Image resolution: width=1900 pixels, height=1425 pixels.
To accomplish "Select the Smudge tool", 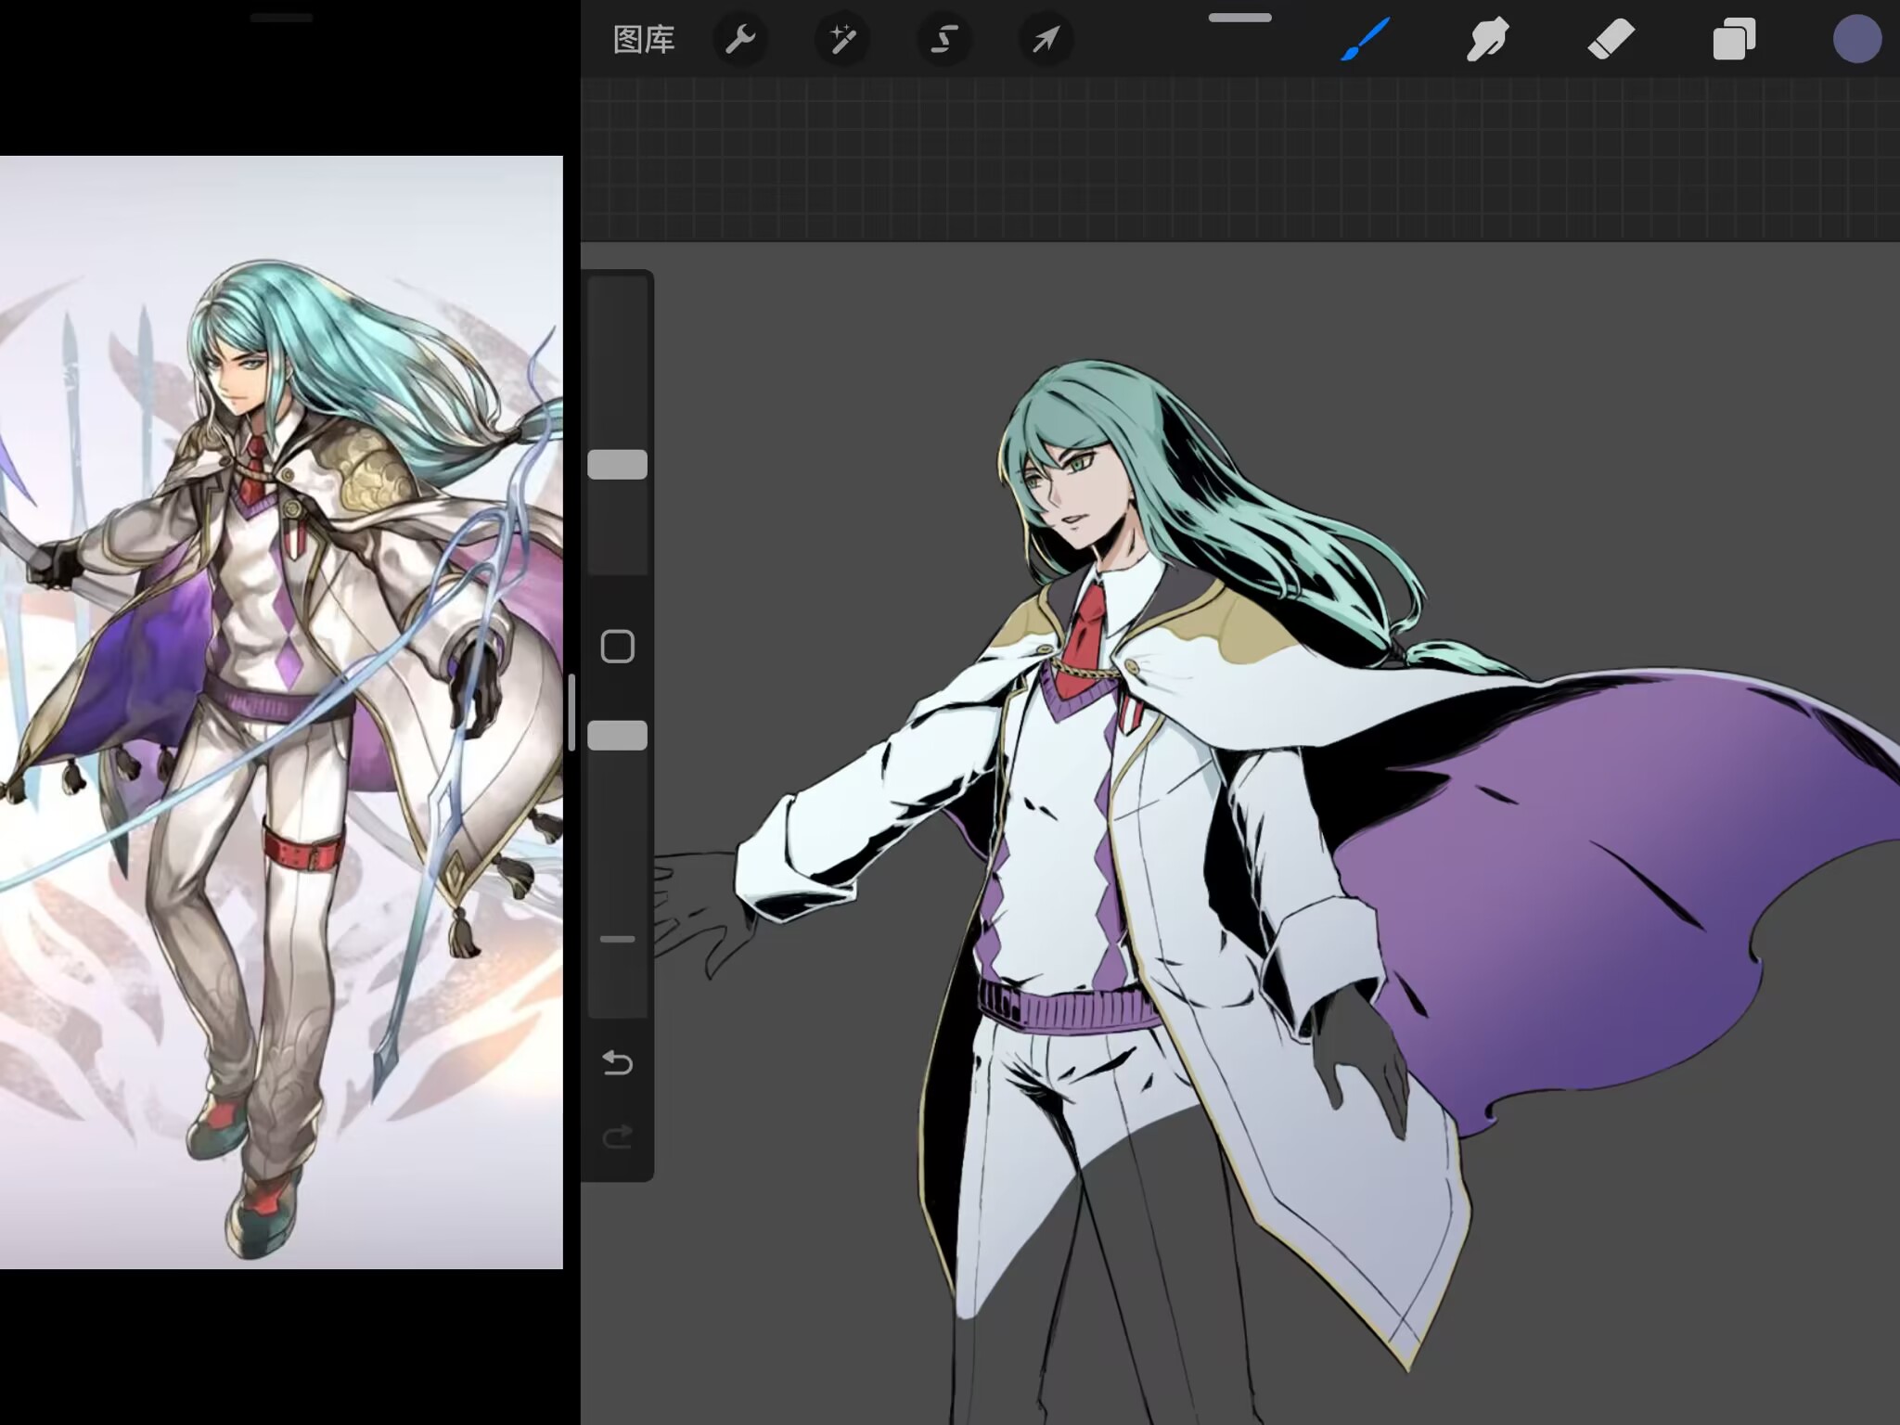I will tap(1487, 40).
